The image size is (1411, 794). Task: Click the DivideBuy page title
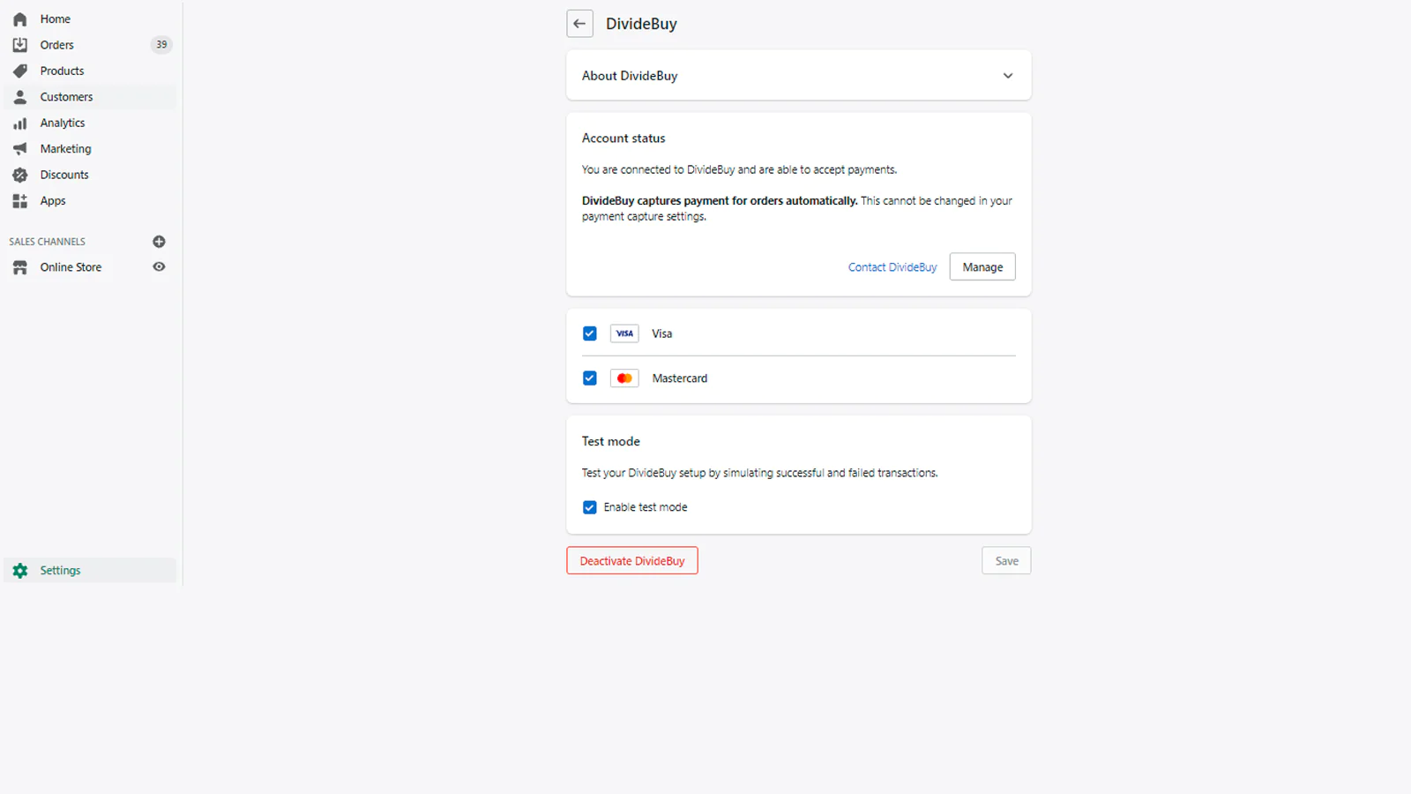click(x=641, y=24)
